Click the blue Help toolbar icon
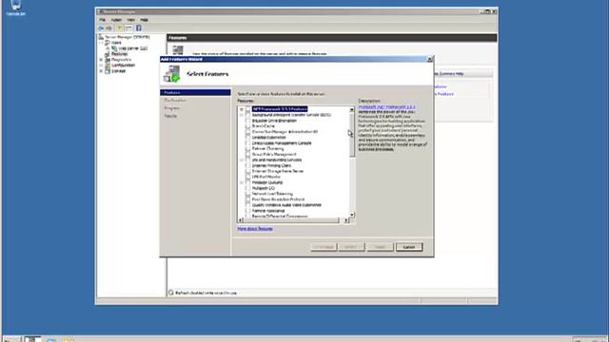 point(139,28)
